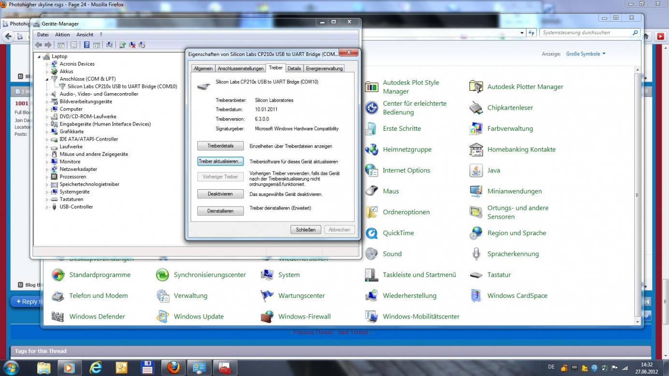The image size is (669, 376).
Task: Click Systemsteuerung durchsuchen search field
Action: pyautogui.click(x=590, y=33)
